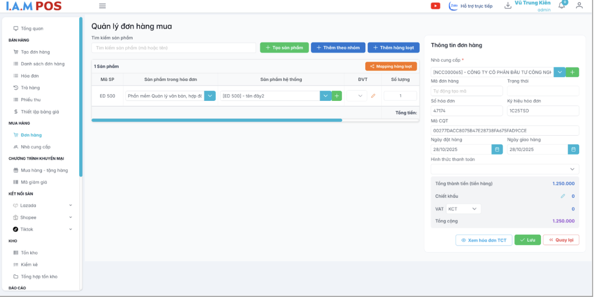Click the Tìm kiếm sản phẩm search field
594x297 pixels.
click(174, 48)
